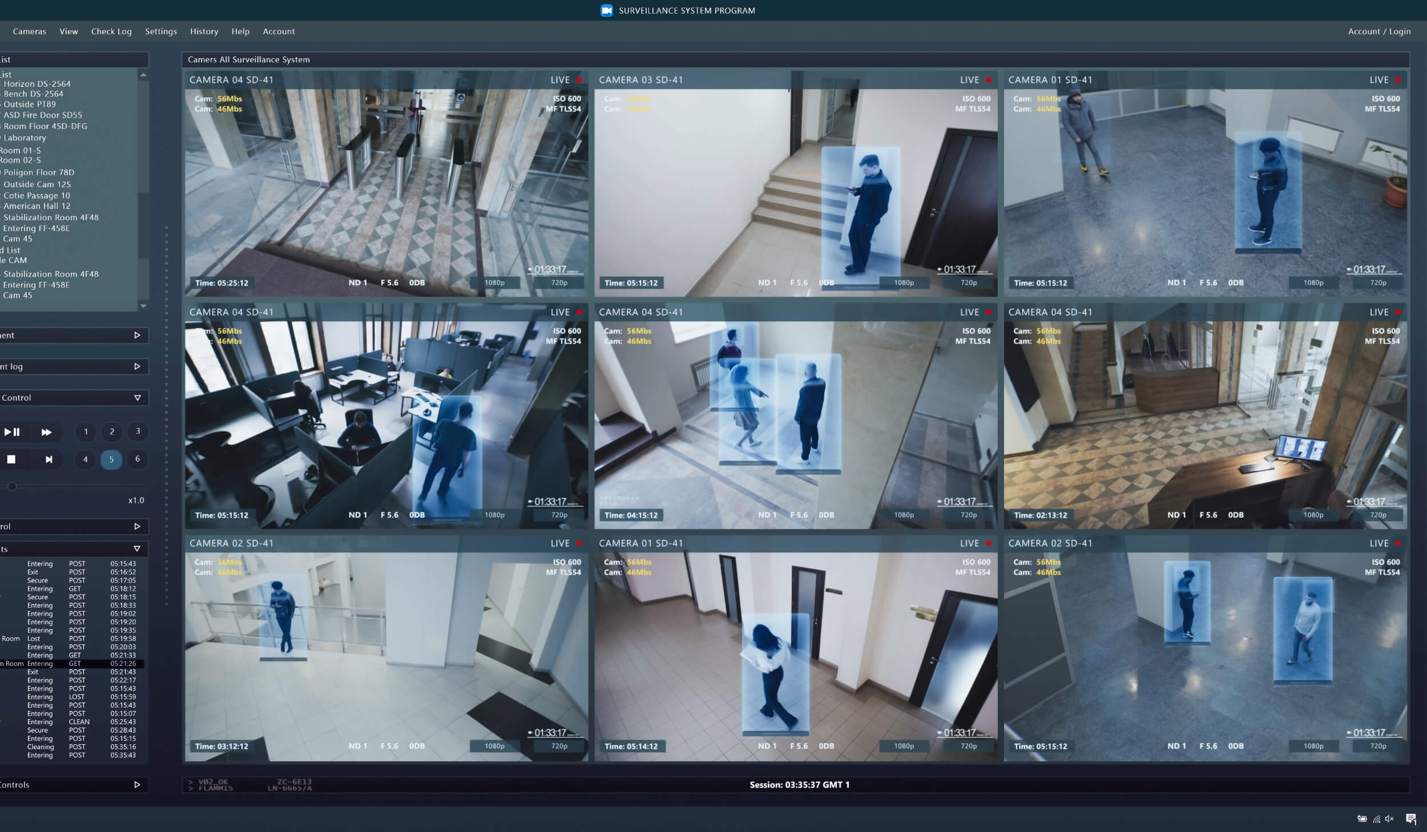Open the History menu
The image size is (1427, 832).
coord(204,31)
